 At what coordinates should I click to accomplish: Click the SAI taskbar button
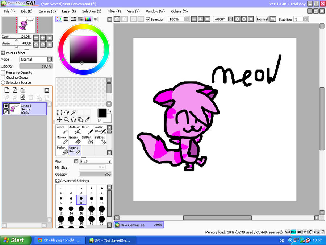111,240
